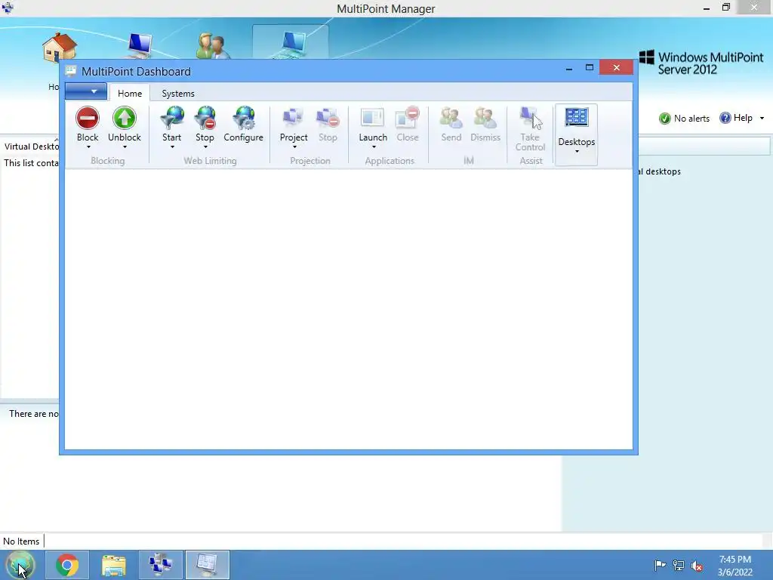Click the No alerts label
Viewport: 773px width, 580px height.
pos(691,119)
